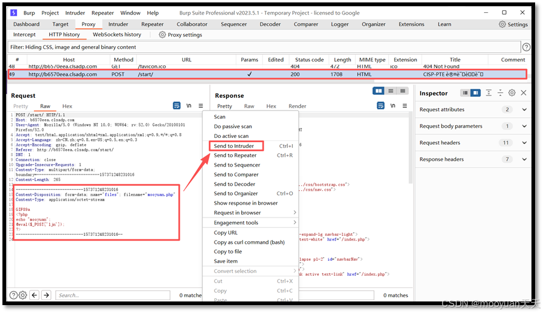This screenshot has width=543, height=313.
Task: Toggle Request non-printable \n characters icon
Action: coord(189,106)
